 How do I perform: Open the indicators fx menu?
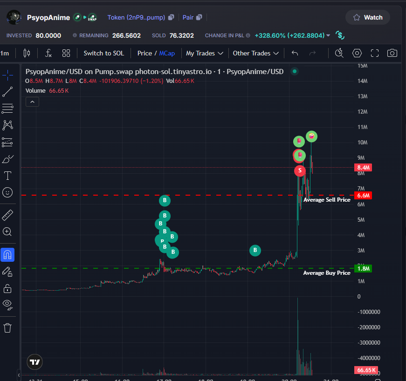pos(48,53)
